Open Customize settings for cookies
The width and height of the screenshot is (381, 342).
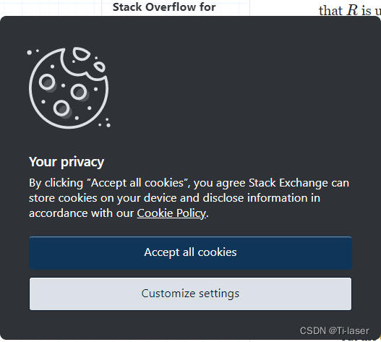(190, 294)
